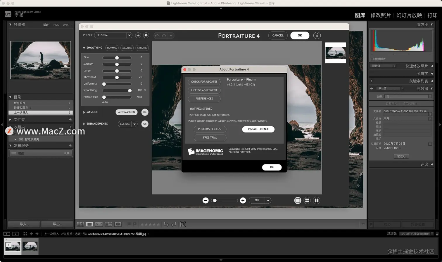Click OK in About Portraiture dialog
The image size is (442, 262).
click(272, 167)
